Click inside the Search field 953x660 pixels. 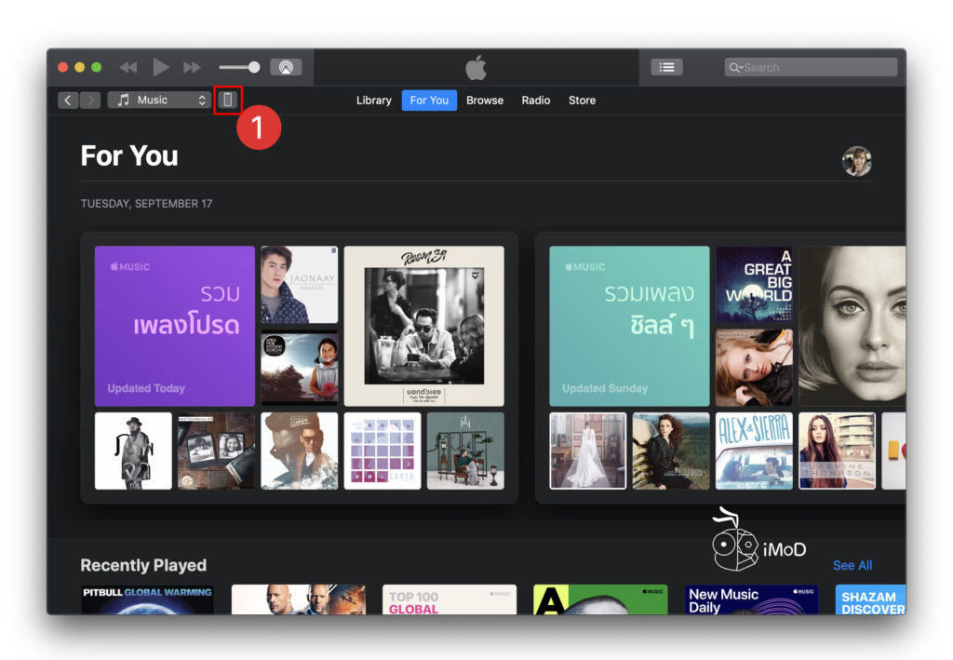(x=810, y=66)
